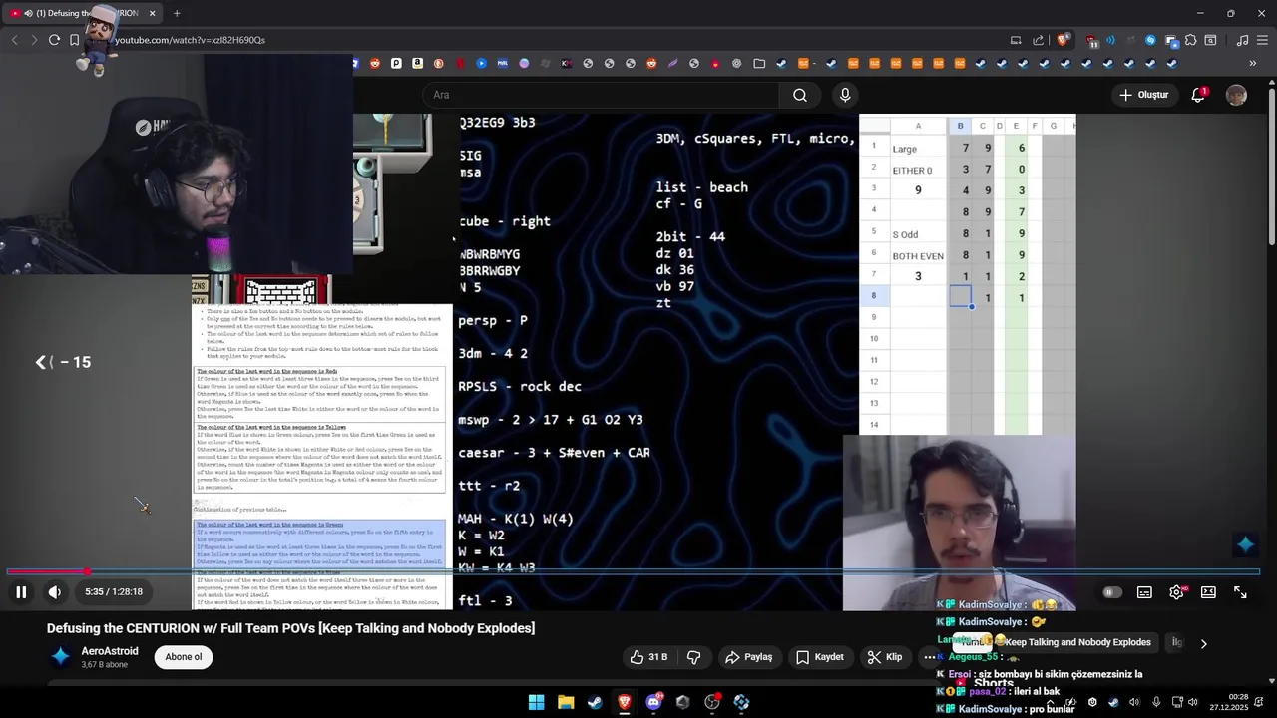Viewport: 1277px width, 718px height.
Task: Enter fullscreen video mode
Action: (x=1240, y=592)
